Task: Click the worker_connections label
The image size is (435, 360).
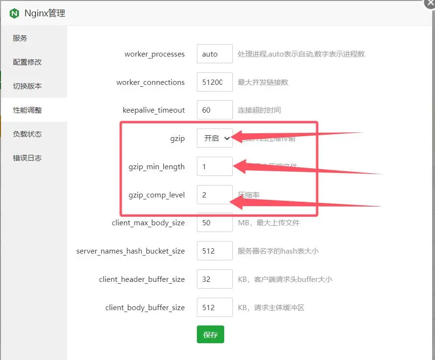Action: (x=150, y=82)
